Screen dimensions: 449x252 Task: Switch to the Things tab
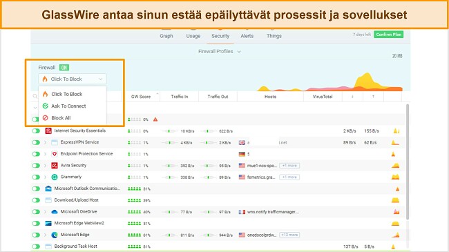tap(274, 36)
